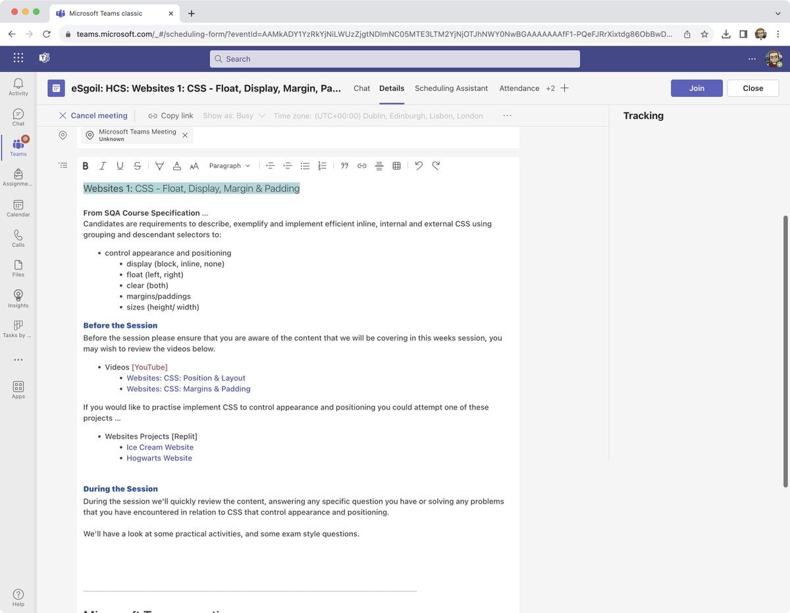This screenshot has width=790, height=613.
Task: Remove Microsoft Teams Meeting location
Action: pyautogui.click(x=185, y=135)
